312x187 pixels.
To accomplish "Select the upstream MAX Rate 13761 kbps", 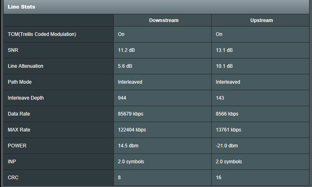I will click(228, 130).
